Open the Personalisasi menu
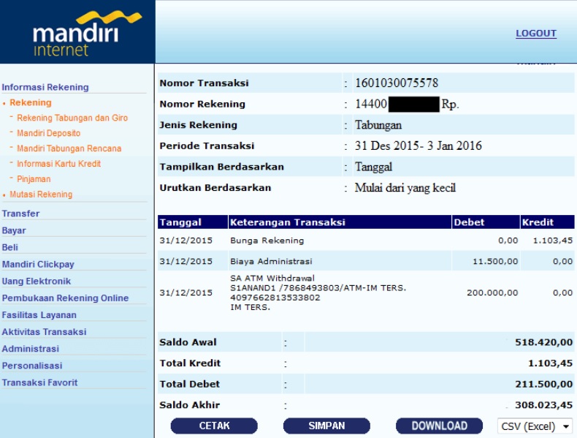 tap(32, 366)
